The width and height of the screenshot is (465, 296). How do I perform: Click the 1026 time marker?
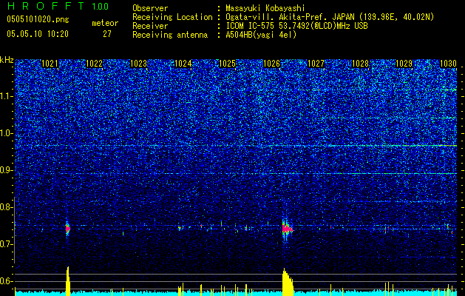point(271,64)
